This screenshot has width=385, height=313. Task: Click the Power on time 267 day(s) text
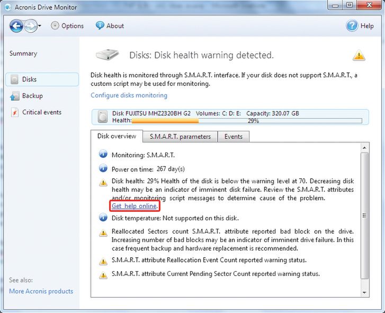click(148, 169)
